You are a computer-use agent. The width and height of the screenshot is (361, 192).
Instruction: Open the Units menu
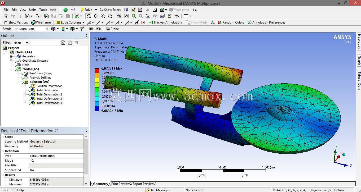point(33,10)
